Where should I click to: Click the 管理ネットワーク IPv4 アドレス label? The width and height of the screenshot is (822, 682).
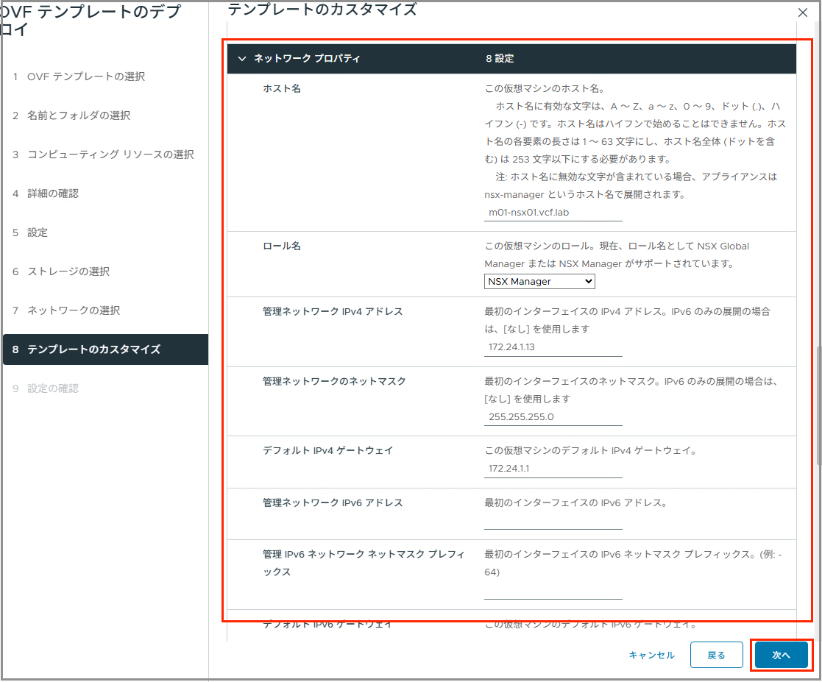point(333,311)
